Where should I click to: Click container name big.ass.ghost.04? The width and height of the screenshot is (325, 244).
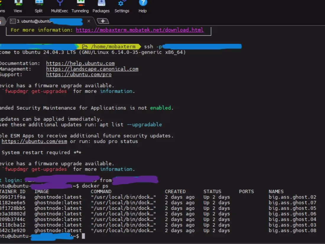pos(292,219)
